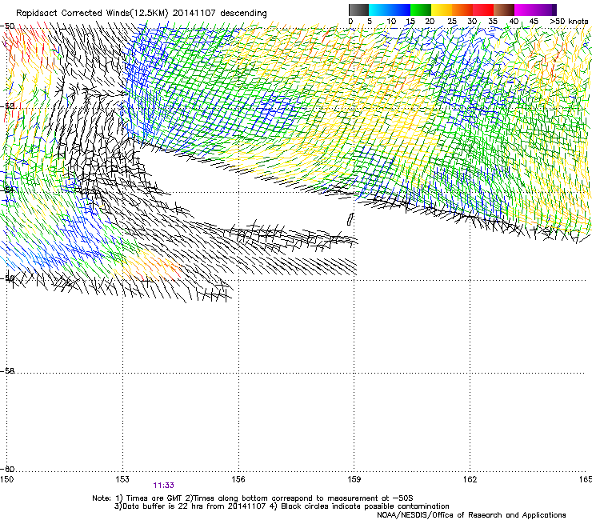Click the orange 25-30 knots color band
Screen dimensions: 592x520
462,10
